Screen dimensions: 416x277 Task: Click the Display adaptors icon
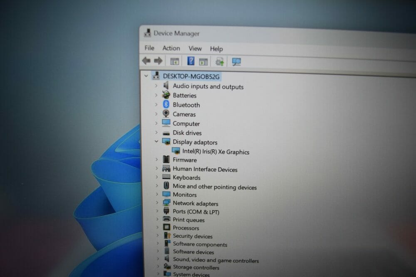click(166, 142)
